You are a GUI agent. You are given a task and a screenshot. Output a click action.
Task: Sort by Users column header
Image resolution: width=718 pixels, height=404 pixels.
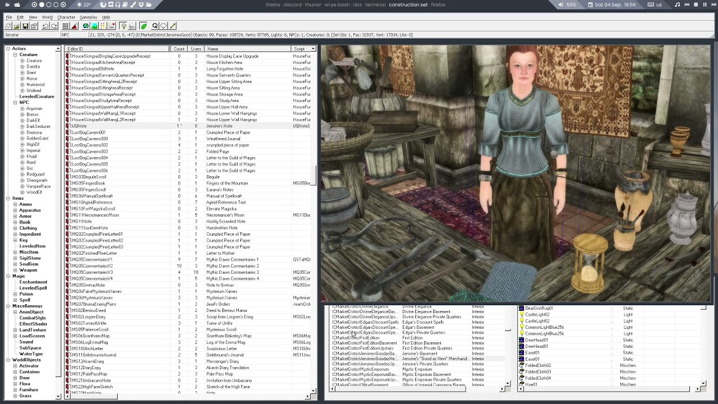[x=196, y=49]
